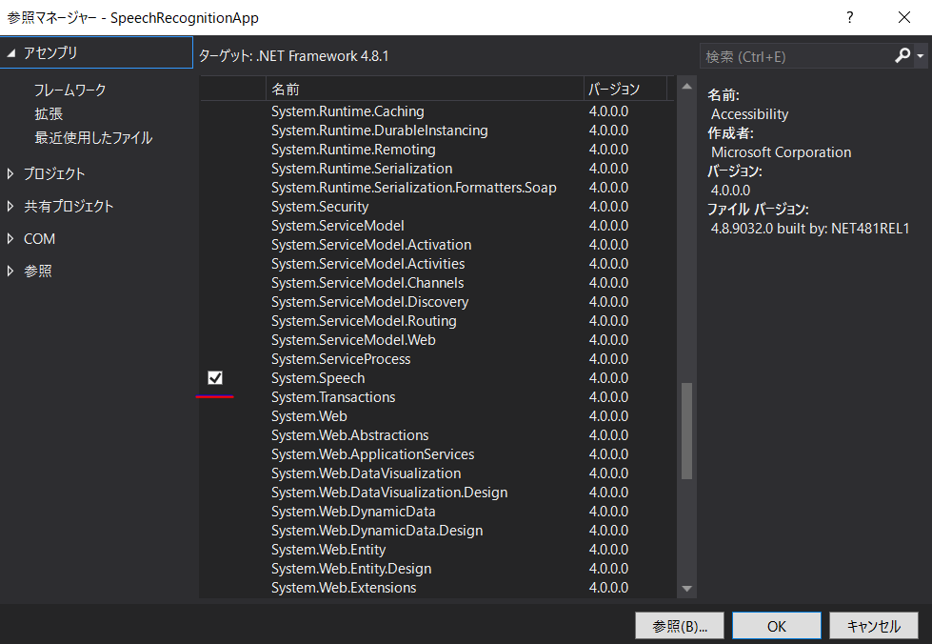The height and width of the screenshot is (644, 932).
Task: Confirm selection with the OK button
Action: 776,625
